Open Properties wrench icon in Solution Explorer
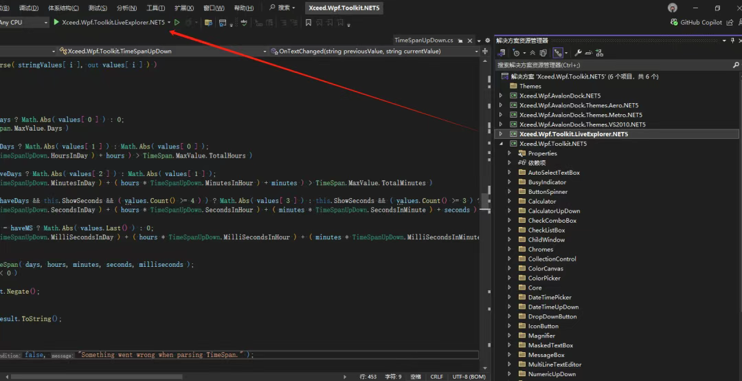Screen dimensions: 742x381 (578, 53)
